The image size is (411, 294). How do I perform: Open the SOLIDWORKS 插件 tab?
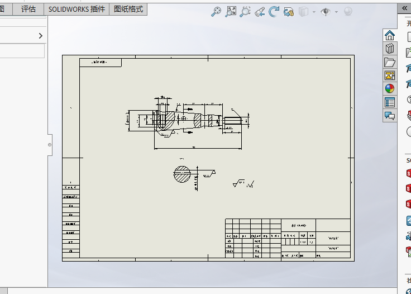[77, 9]
